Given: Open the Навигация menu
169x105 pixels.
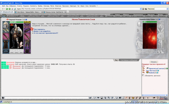Looking at the screenshot, I should coord(73,6).
